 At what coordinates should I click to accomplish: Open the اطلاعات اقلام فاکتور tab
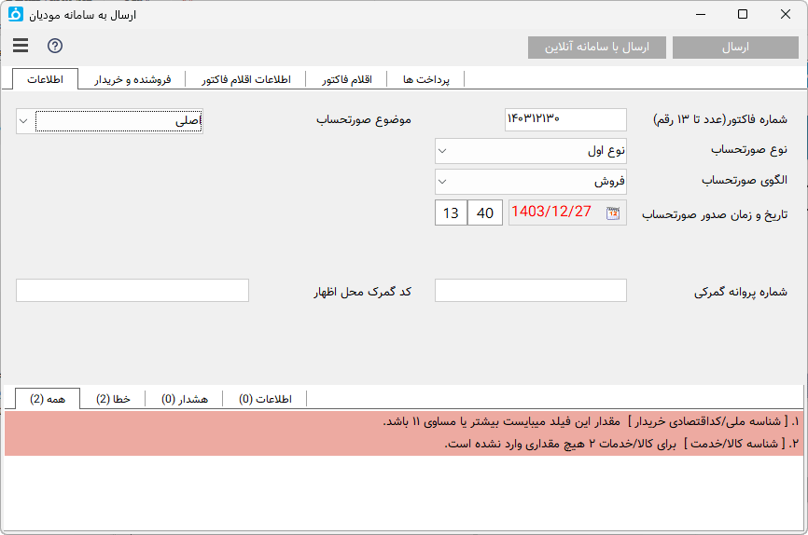click(x=245, y=80)
